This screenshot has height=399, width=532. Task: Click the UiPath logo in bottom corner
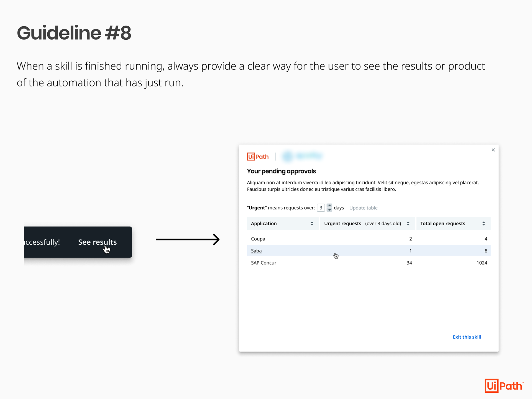[x=503, y=385]
